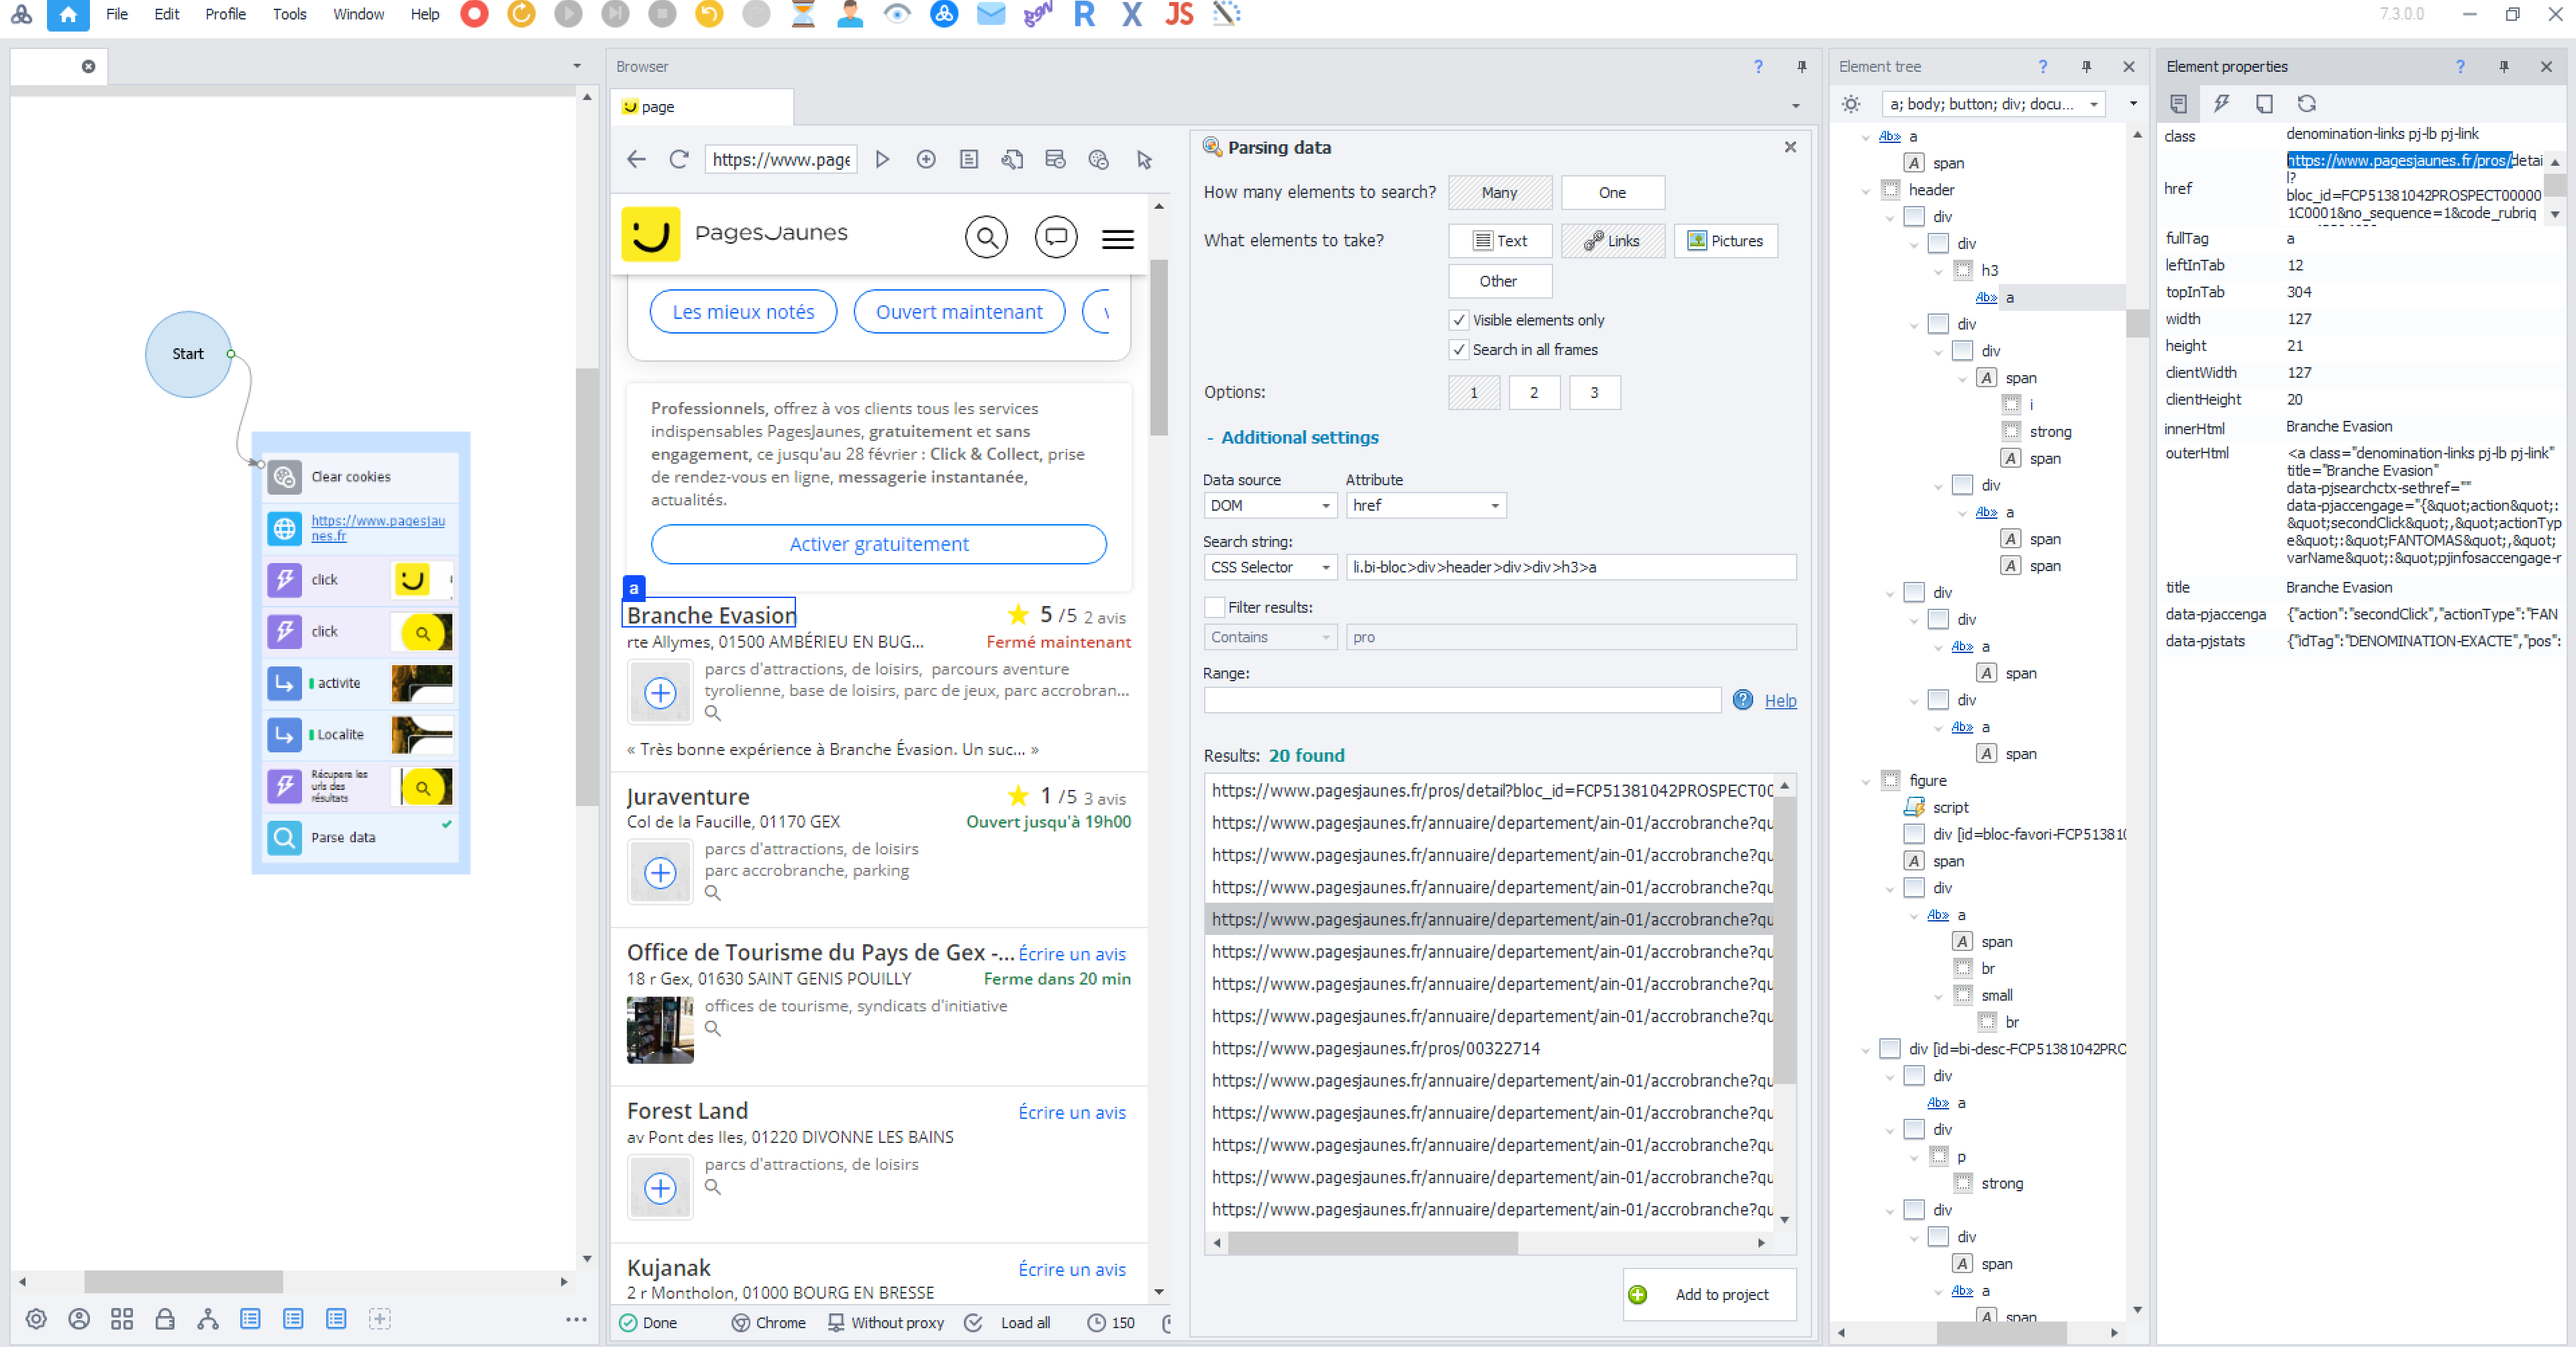Collapse the figure node in Element tree

coord(1865,781)
